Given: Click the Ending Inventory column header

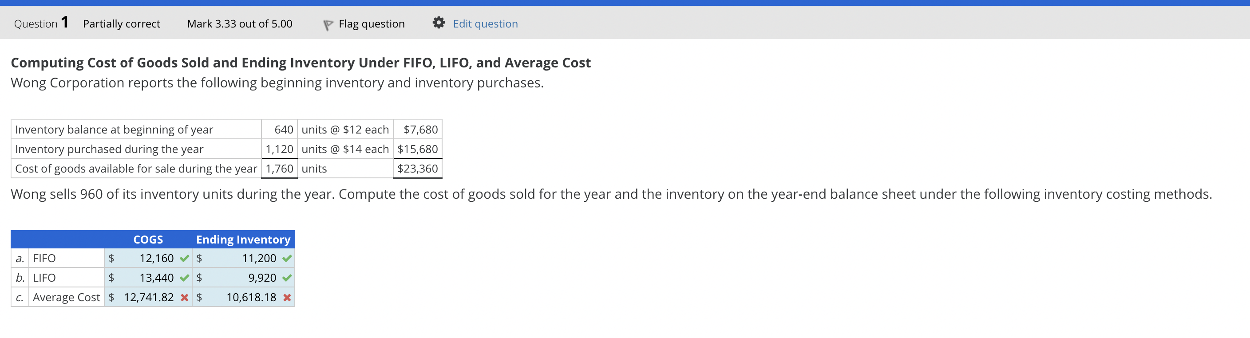Looking at the screenshot, I should [x=243, y=239].
